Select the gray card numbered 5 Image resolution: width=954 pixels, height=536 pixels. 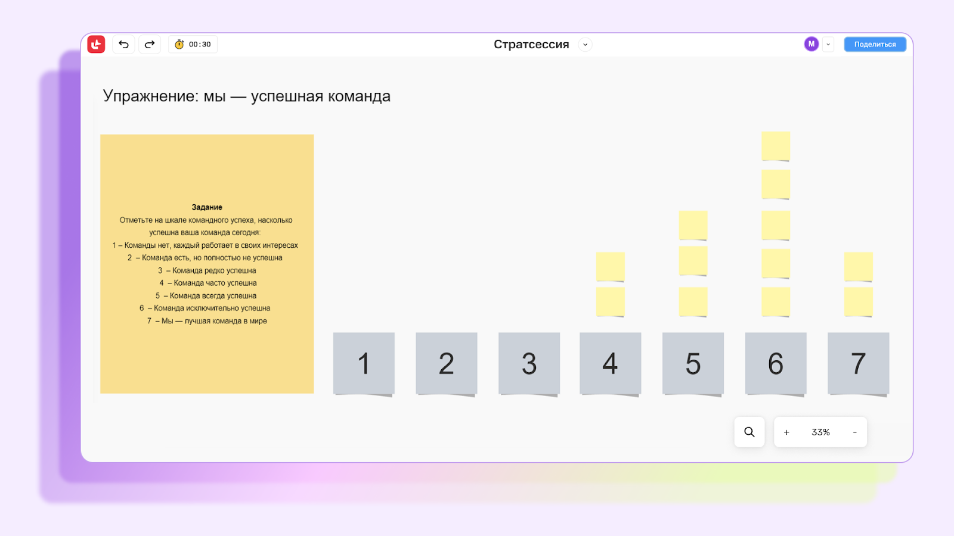tap(693, 364)
